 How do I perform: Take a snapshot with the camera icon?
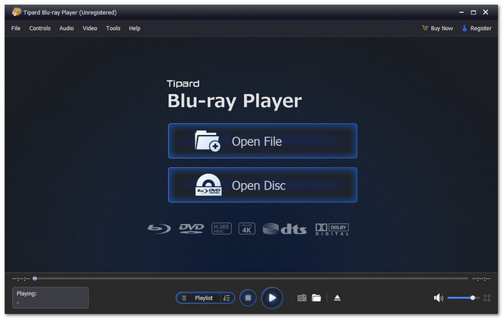(x=302, y=298)
